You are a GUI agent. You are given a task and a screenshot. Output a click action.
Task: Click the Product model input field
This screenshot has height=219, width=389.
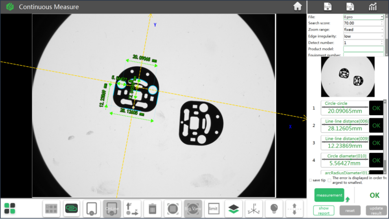(363, 49)
